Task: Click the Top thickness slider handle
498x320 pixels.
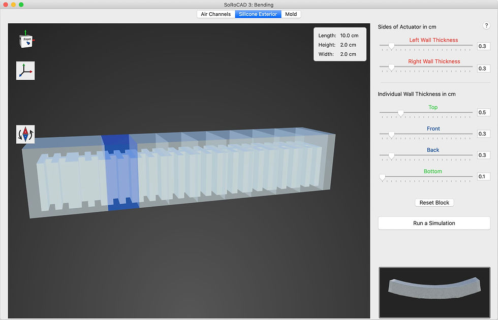Action: pos(401,113)
